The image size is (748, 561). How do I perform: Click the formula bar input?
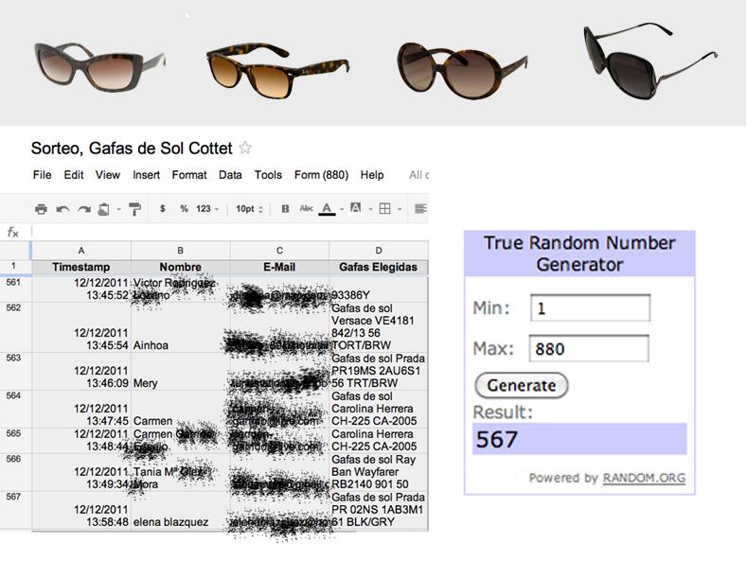point(230,232)
